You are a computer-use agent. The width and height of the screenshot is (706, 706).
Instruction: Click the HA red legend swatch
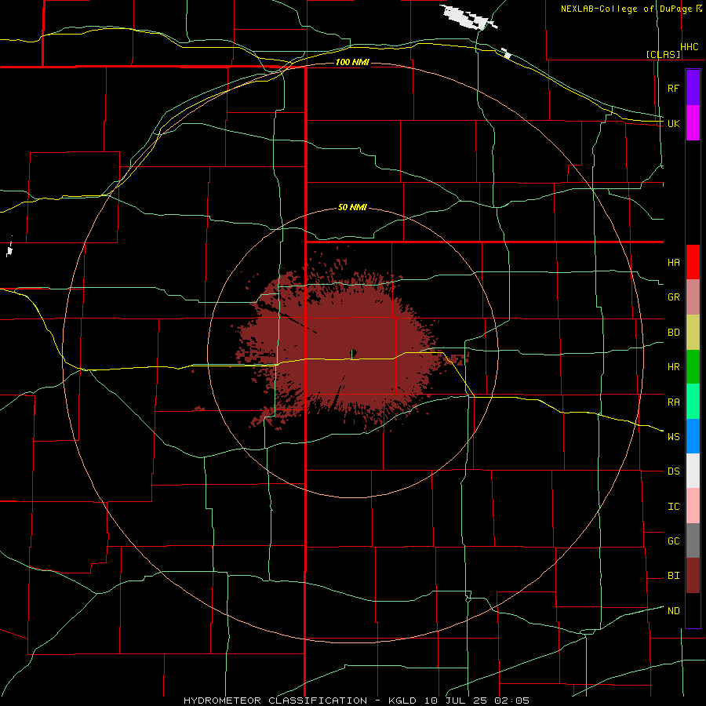(693, 262)
